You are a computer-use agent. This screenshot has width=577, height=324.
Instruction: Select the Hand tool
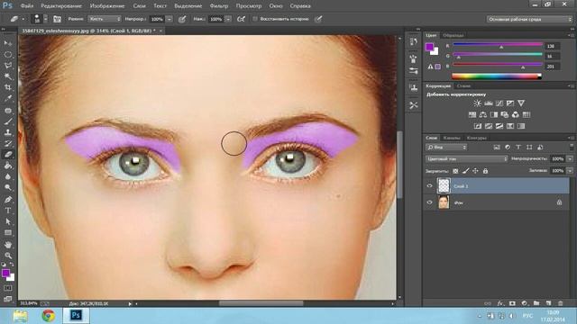[8, 244]
